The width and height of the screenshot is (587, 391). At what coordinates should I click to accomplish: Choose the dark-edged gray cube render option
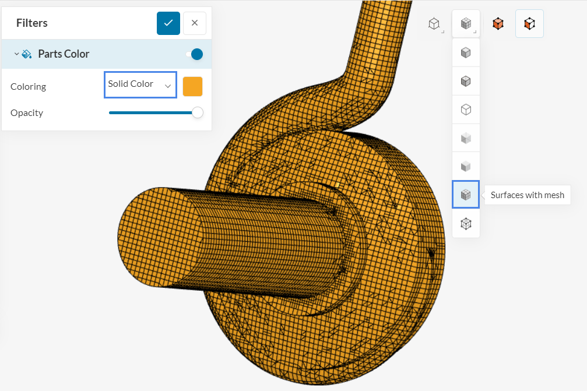[x=466, y=81]
